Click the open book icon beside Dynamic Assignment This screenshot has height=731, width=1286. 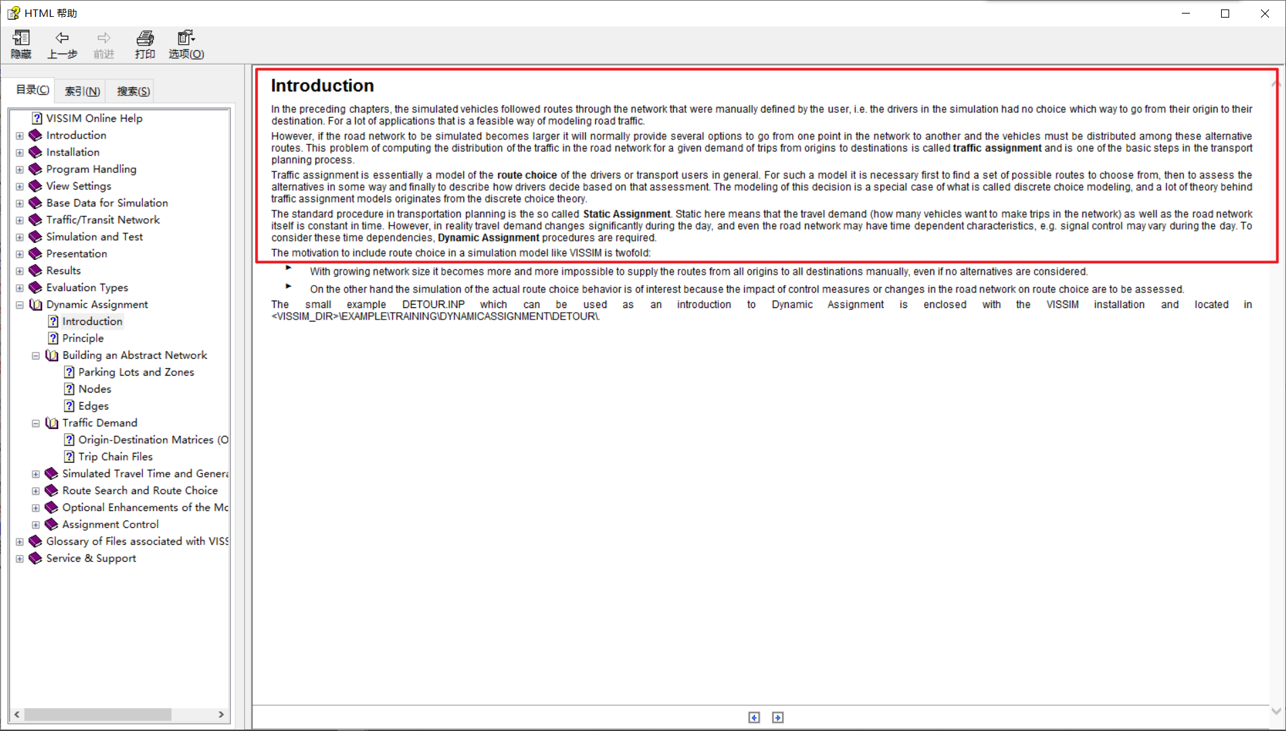tap(36, 305)
